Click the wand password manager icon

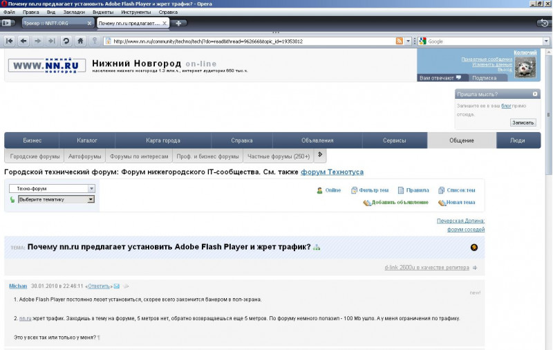pyautogui.click(x=94, y=42)
